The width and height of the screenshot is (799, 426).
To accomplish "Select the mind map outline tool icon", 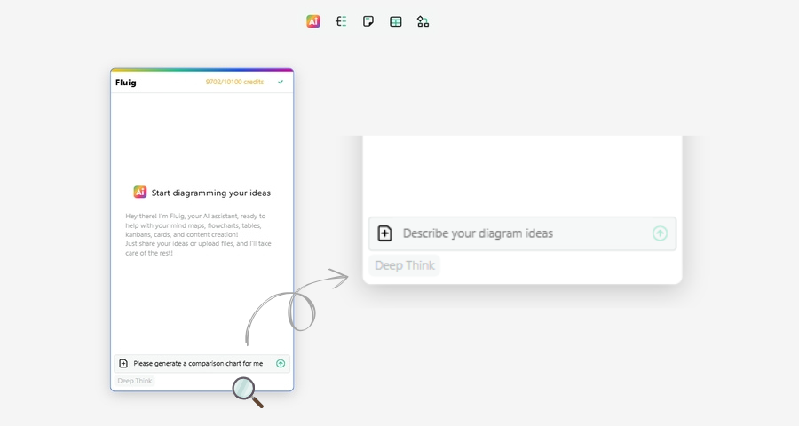I will [341, 21].
